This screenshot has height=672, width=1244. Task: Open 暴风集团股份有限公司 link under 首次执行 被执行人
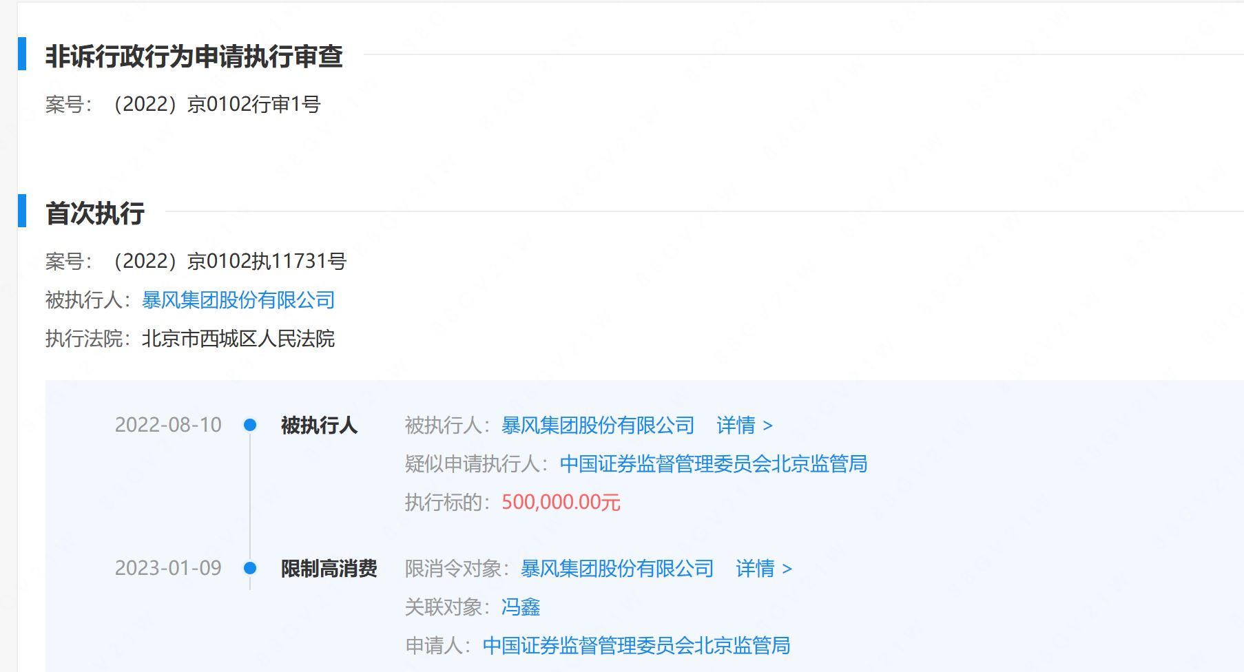pos(238,300)
